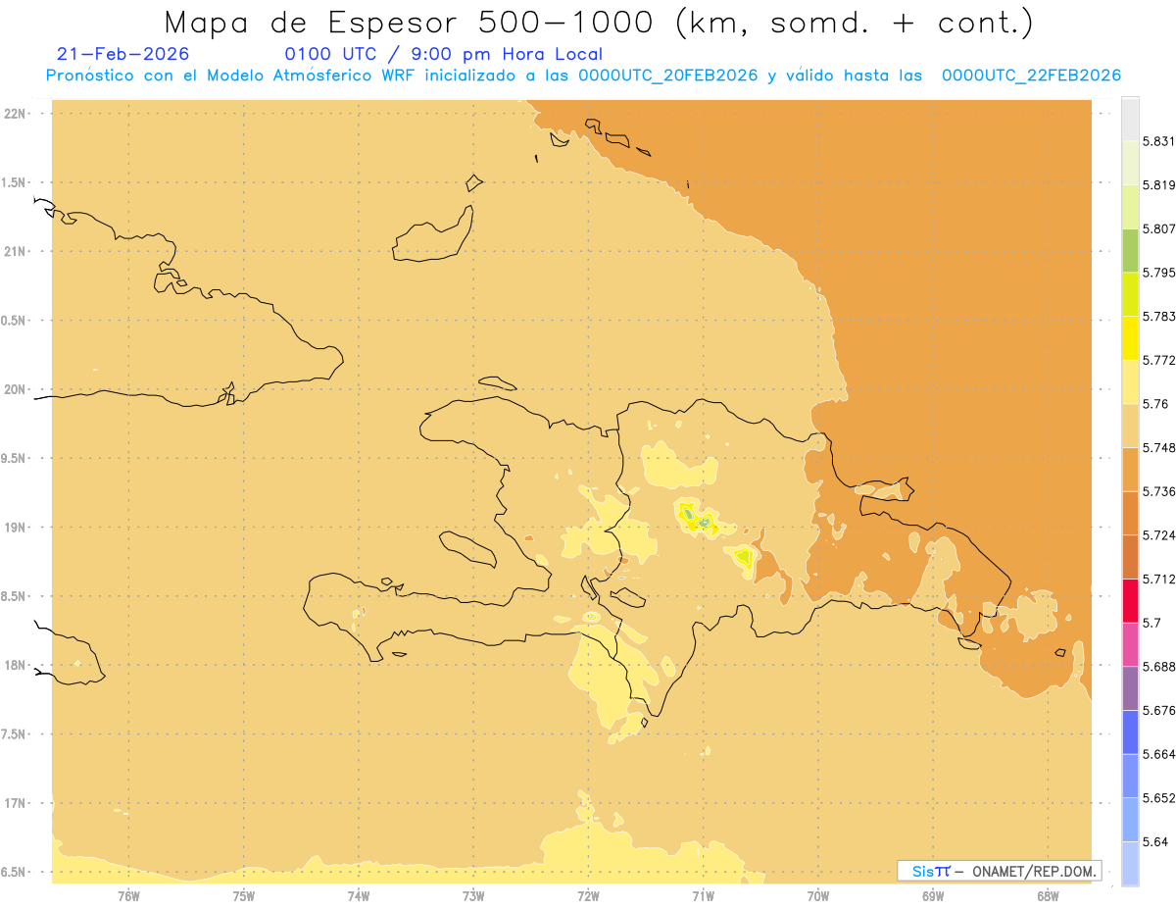Image resolution: width=1176 pixels, height=909 pixels.
Task: Click the legend value '5.652'
Action: click(x=1158, y=798)
